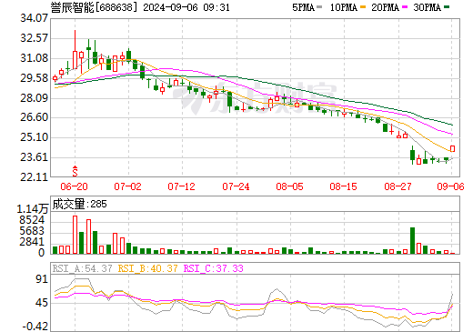Viewport: 473px width, 332px height.
Task: Click the 34.07 price axis label
Action: coord(34,18)
